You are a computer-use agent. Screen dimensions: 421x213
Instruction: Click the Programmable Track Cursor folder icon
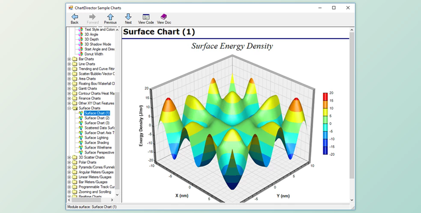(74, 187)
